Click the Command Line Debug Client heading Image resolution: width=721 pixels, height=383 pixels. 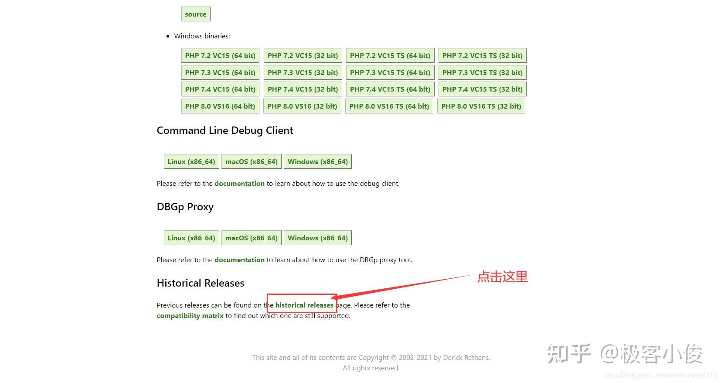click(225, 130)
